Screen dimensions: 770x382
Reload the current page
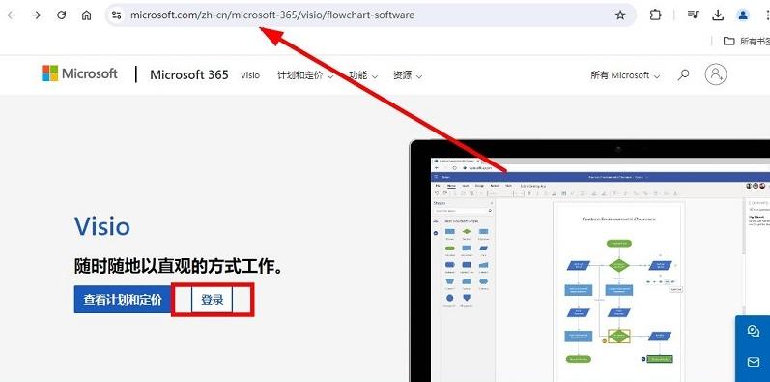(x=62, y=15)
